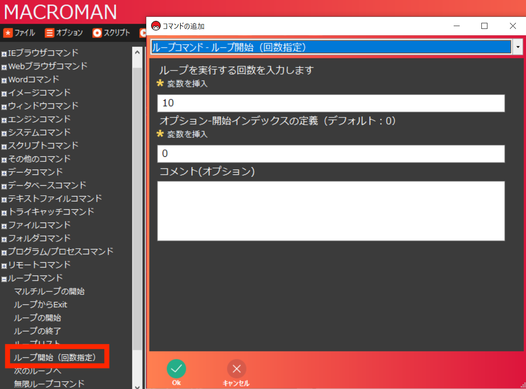The image size is (526, 389).
Task: Expand Webブラウザコマンド tree node
Action: click(x=4, y=67)
